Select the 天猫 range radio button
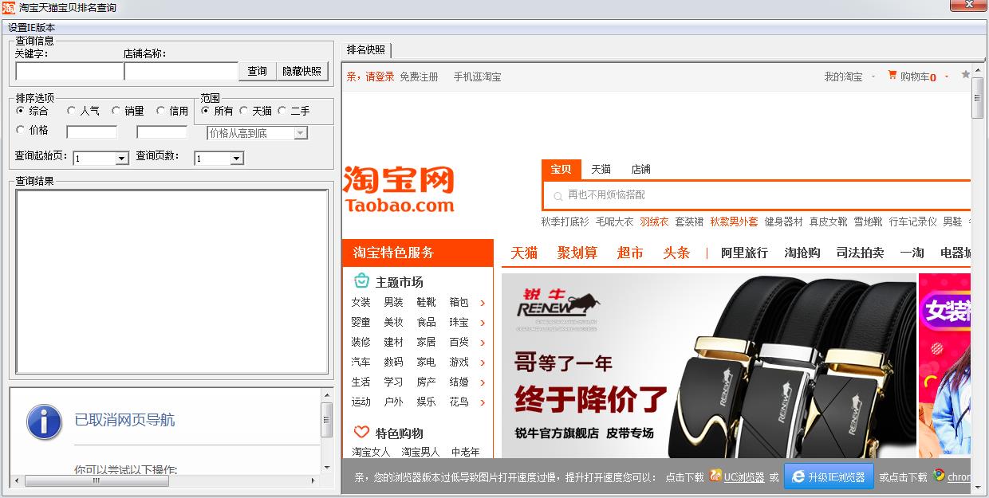Screen dimensions: 989x498 [x=243, y=111]
